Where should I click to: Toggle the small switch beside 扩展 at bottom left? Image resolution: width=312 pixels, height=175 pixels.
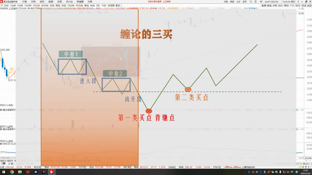click(x=3, y=163)
